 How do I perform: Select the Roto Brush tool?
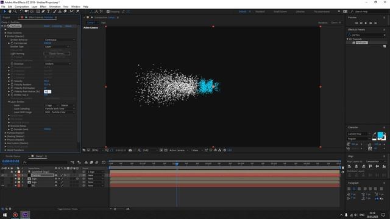click(x=72, y=12)
